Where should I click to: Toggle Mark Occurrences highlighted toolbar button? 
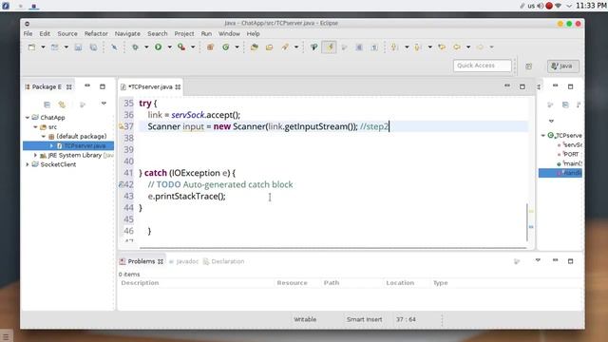click(330, 47)
